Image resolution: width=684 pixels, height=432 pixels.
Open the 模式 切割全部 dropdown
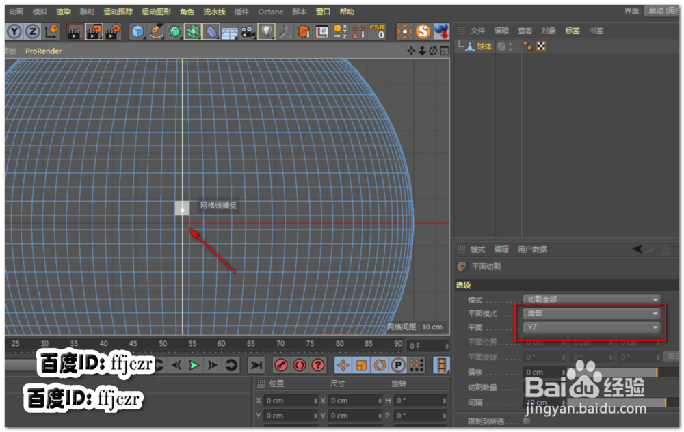click(x=592, y=299)
